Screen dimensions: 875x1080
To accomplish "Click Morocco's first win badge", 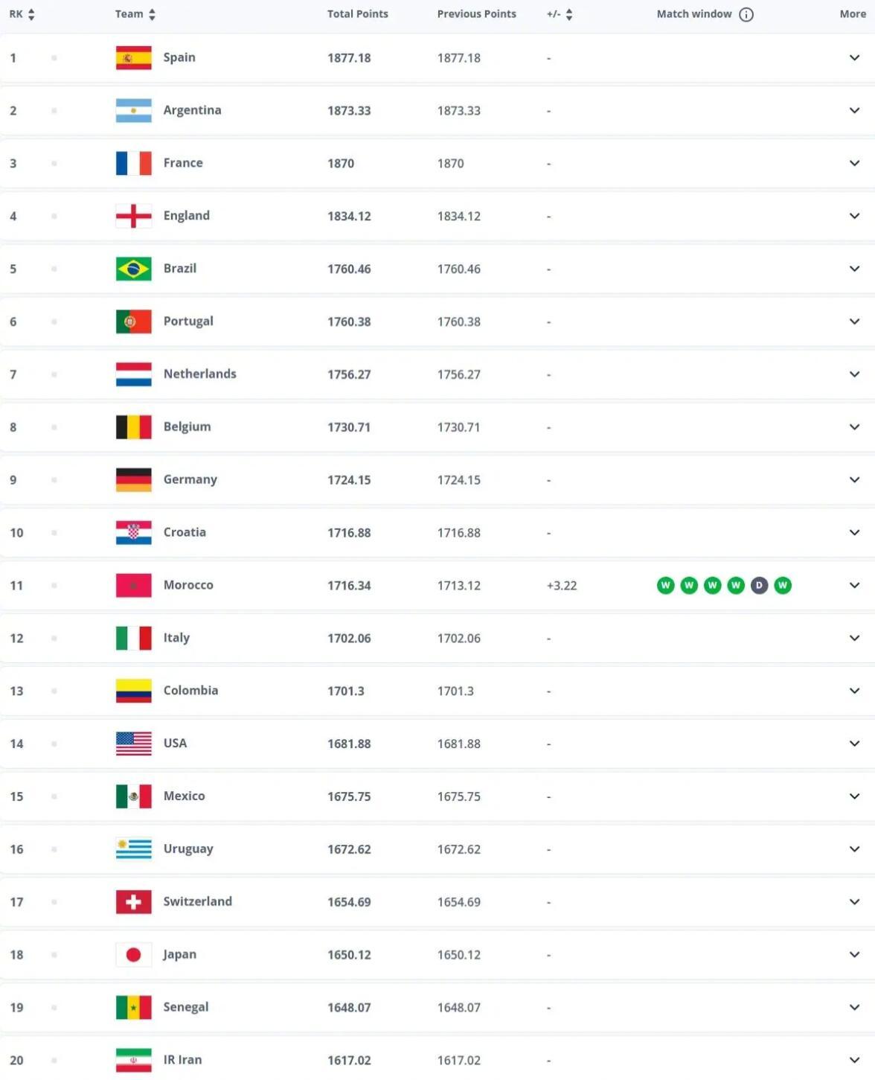I will tap(666, 586).
